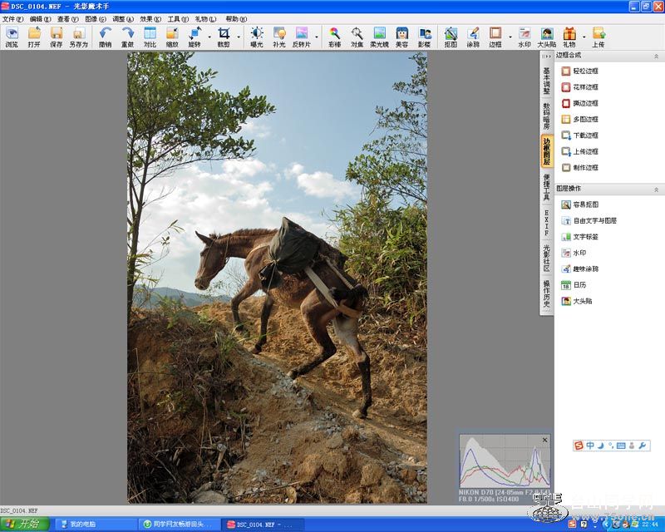Screen dimensions: 665x532
Task: Click the 另存为 (save as) icon
Action: tap(78, 37)
